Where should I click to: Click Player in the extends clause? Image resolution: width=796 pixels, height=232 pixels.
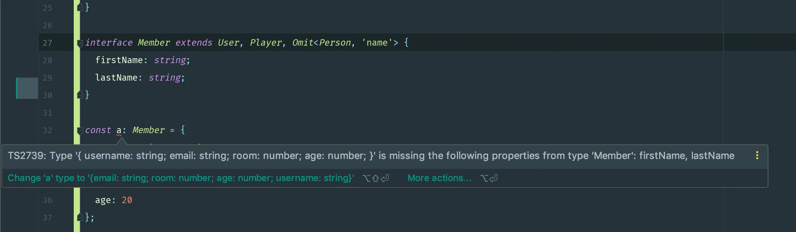(266, 43)
